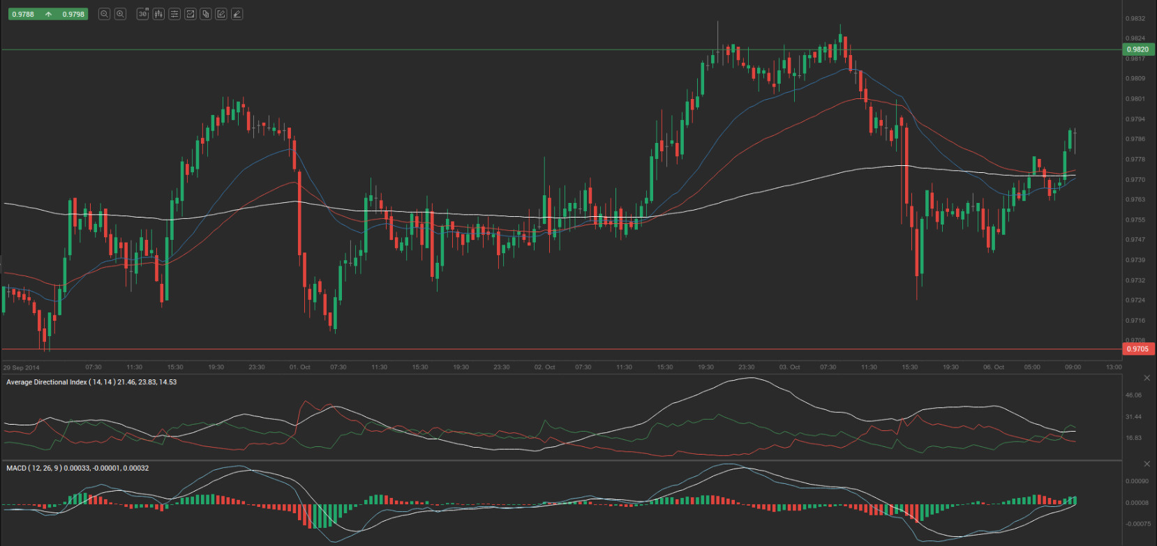Click the zoom out magnifier icon

pos(104,14)
